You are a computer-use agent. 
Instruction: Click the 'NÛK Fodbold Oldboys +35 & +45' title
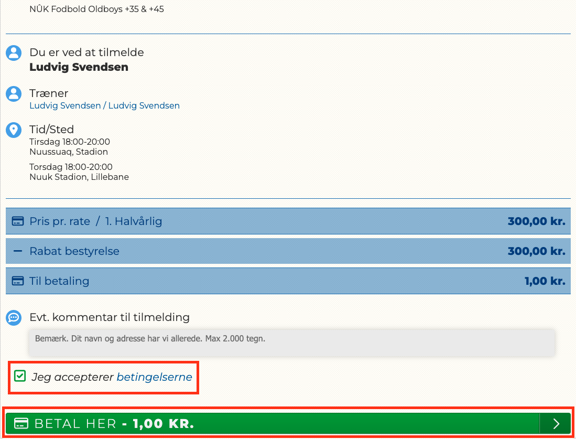tap(96, 9)
